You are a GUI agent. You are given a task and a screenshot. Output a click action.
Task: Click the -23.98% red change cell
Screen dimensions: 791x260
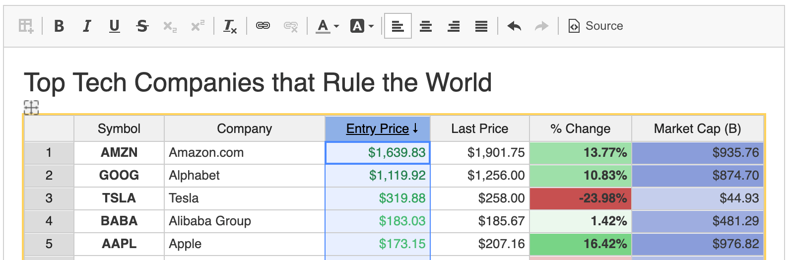[581, 198]
